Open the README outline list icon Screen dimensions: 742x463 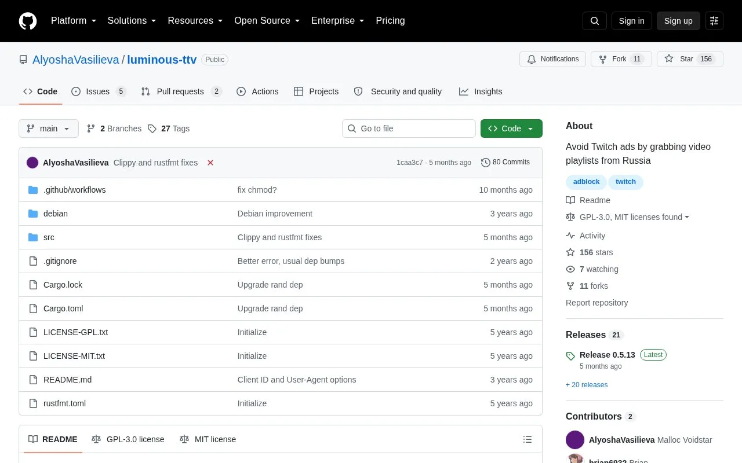pyautogui.click(x=528, y=439)
